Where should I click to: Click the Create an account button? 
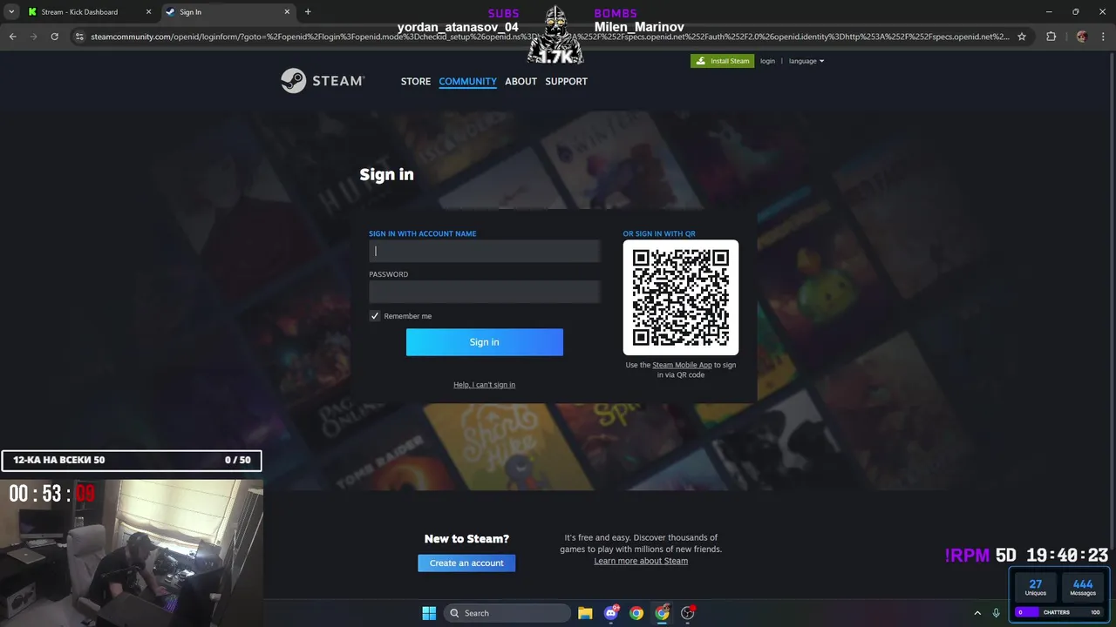pyautogui.click(x=466, y=563)
